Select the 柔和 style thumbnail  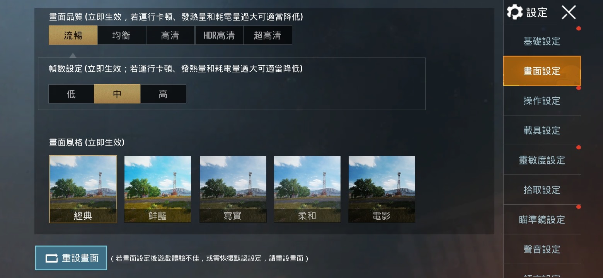coord(307,189)
